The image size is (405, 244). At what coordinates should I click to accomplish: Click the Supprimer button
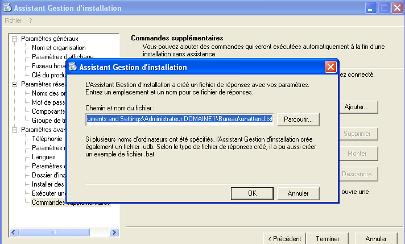(358, 134)
